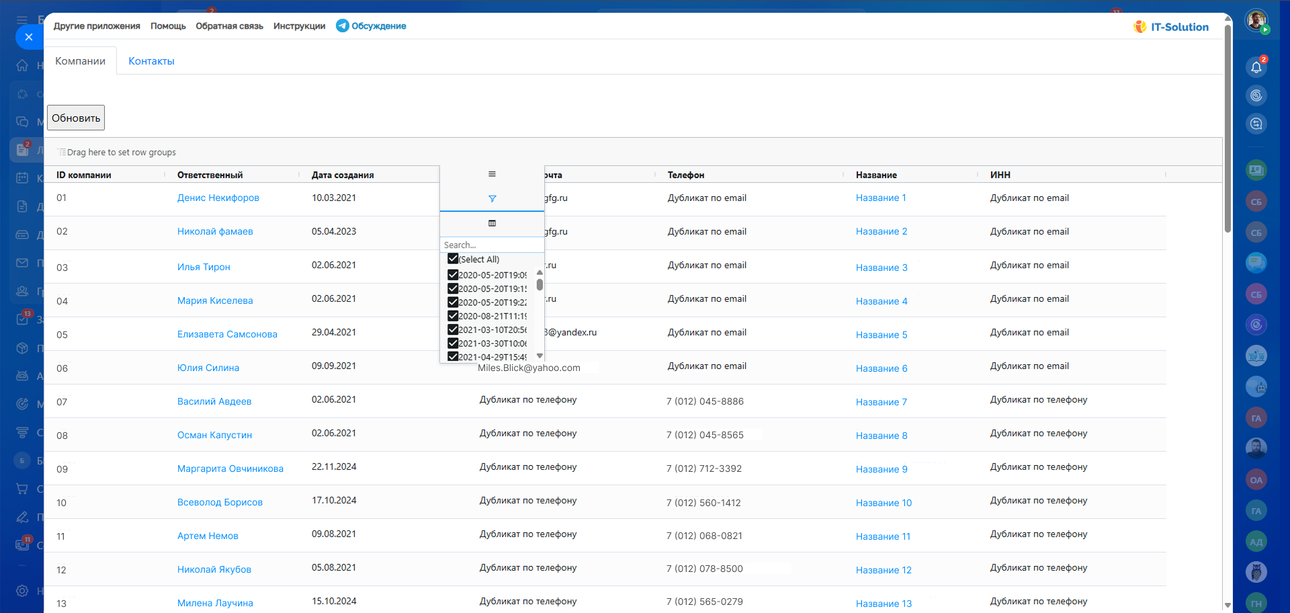Select the filter funnel tab icon
The image size is (1290, 613).
point(492,199)
